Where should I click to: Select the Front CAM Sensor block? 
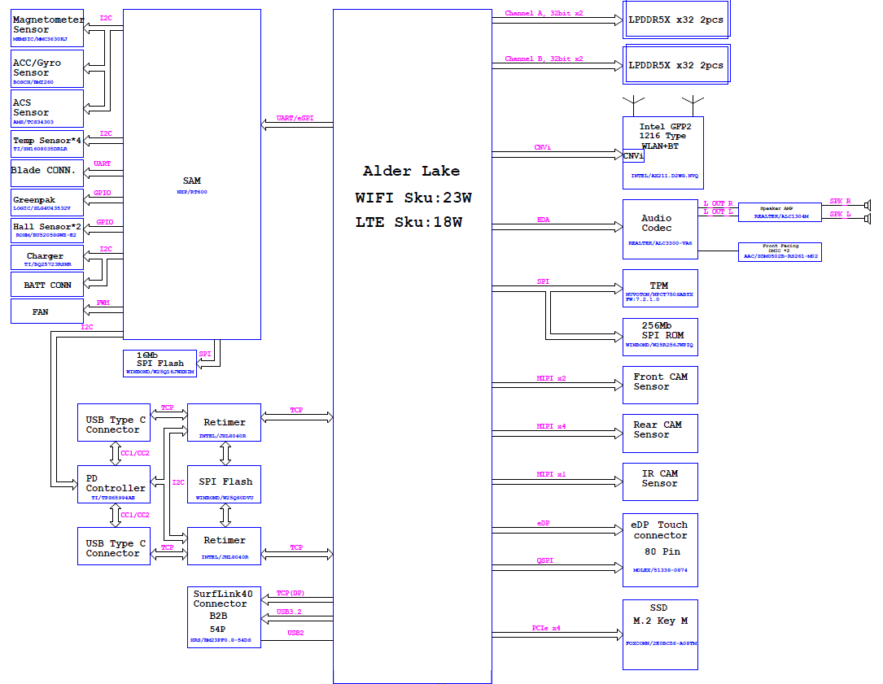point(660,384)
